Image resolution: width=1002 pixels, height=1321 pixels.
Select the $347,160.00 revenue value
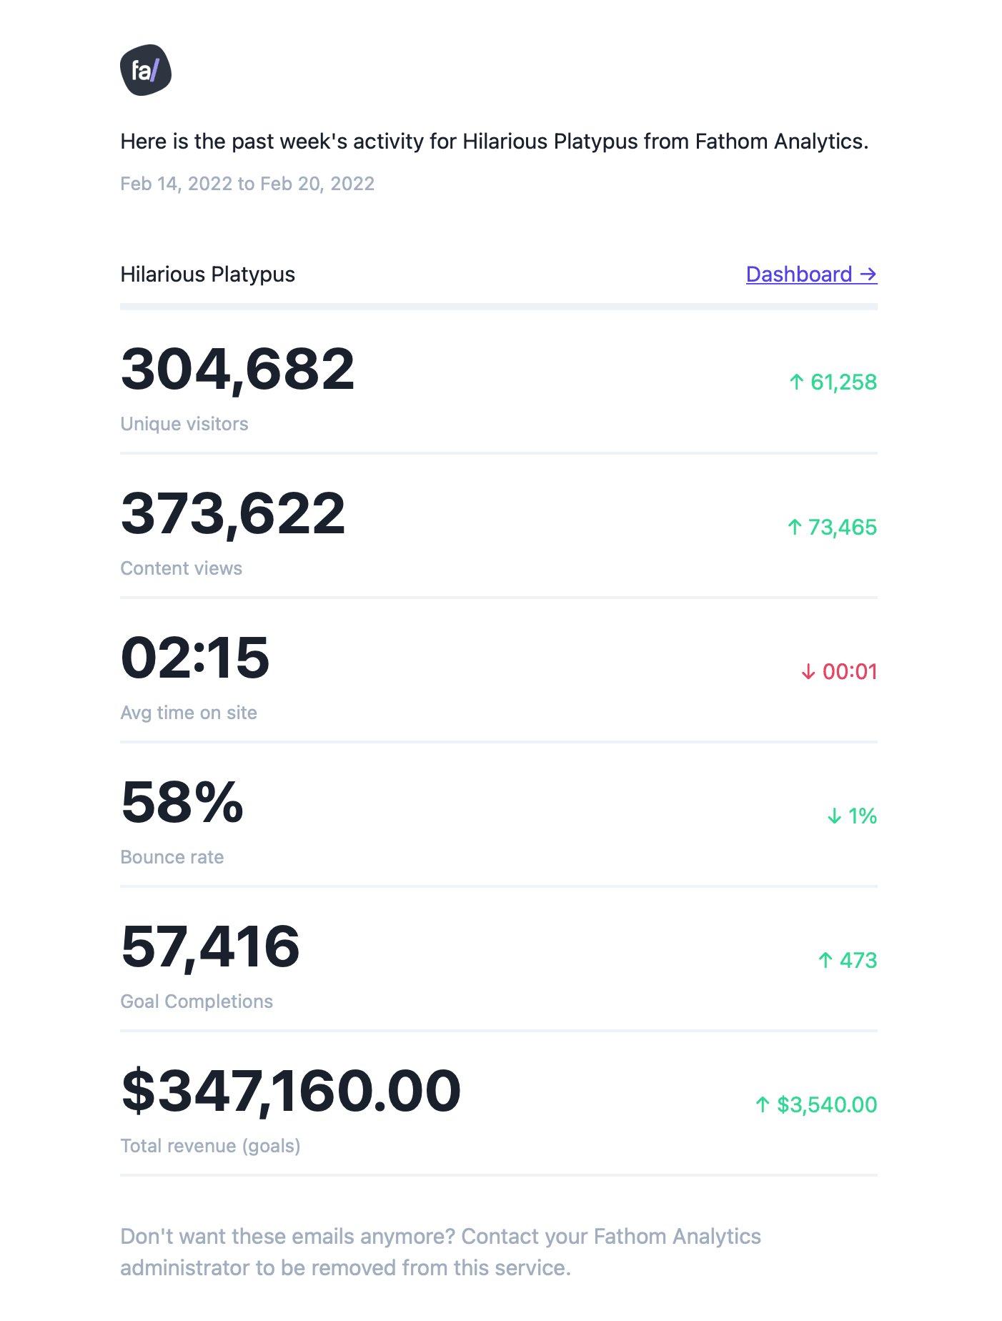[x=291, y=1092]
